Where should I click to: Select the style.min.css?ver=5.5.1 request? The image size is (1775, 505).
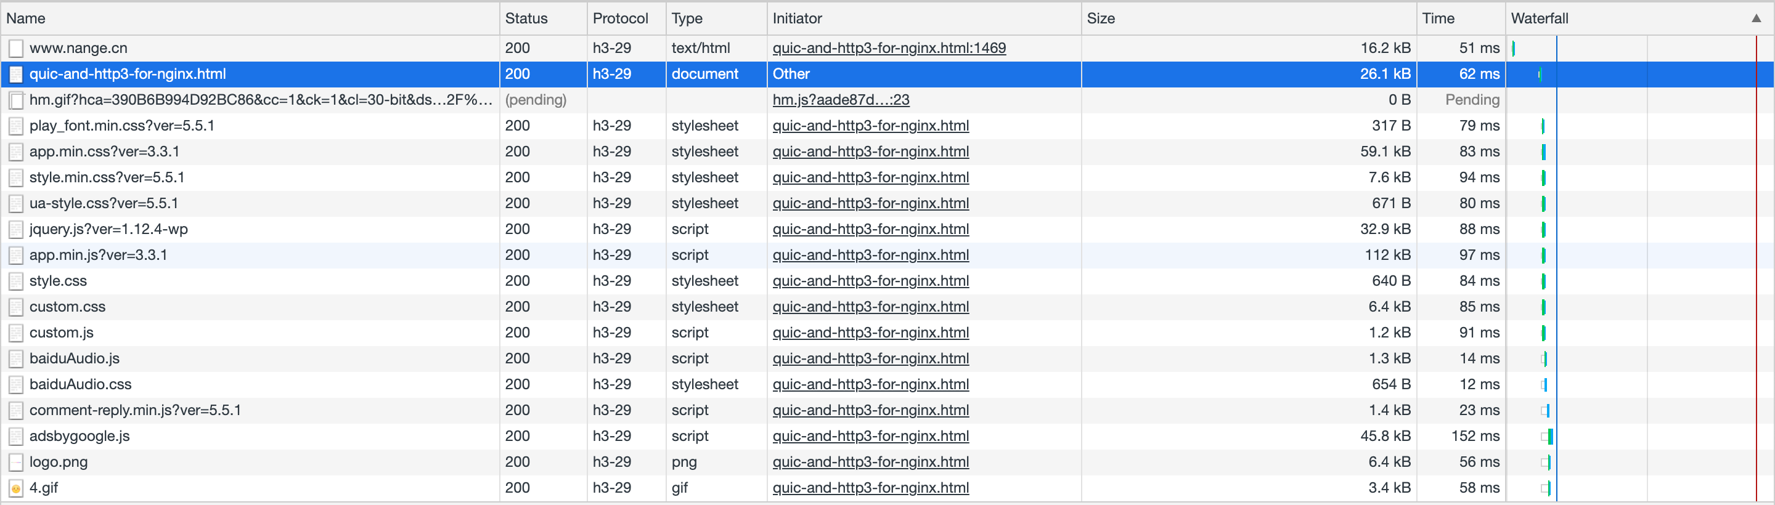click(x=107, y=178)
